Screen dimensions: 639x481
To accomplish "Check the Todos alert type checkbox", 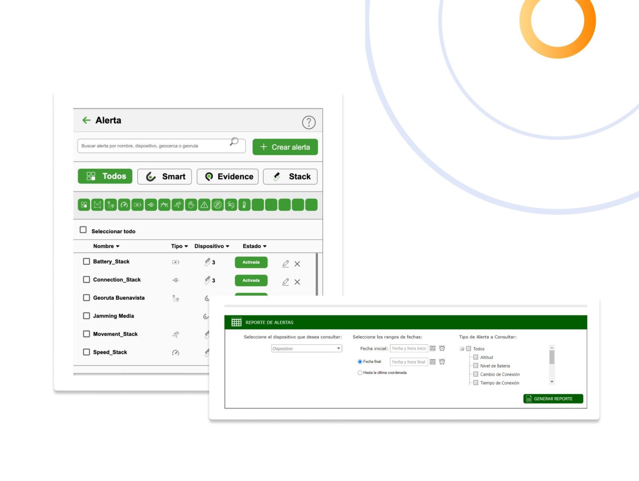I will click(468, 348).
